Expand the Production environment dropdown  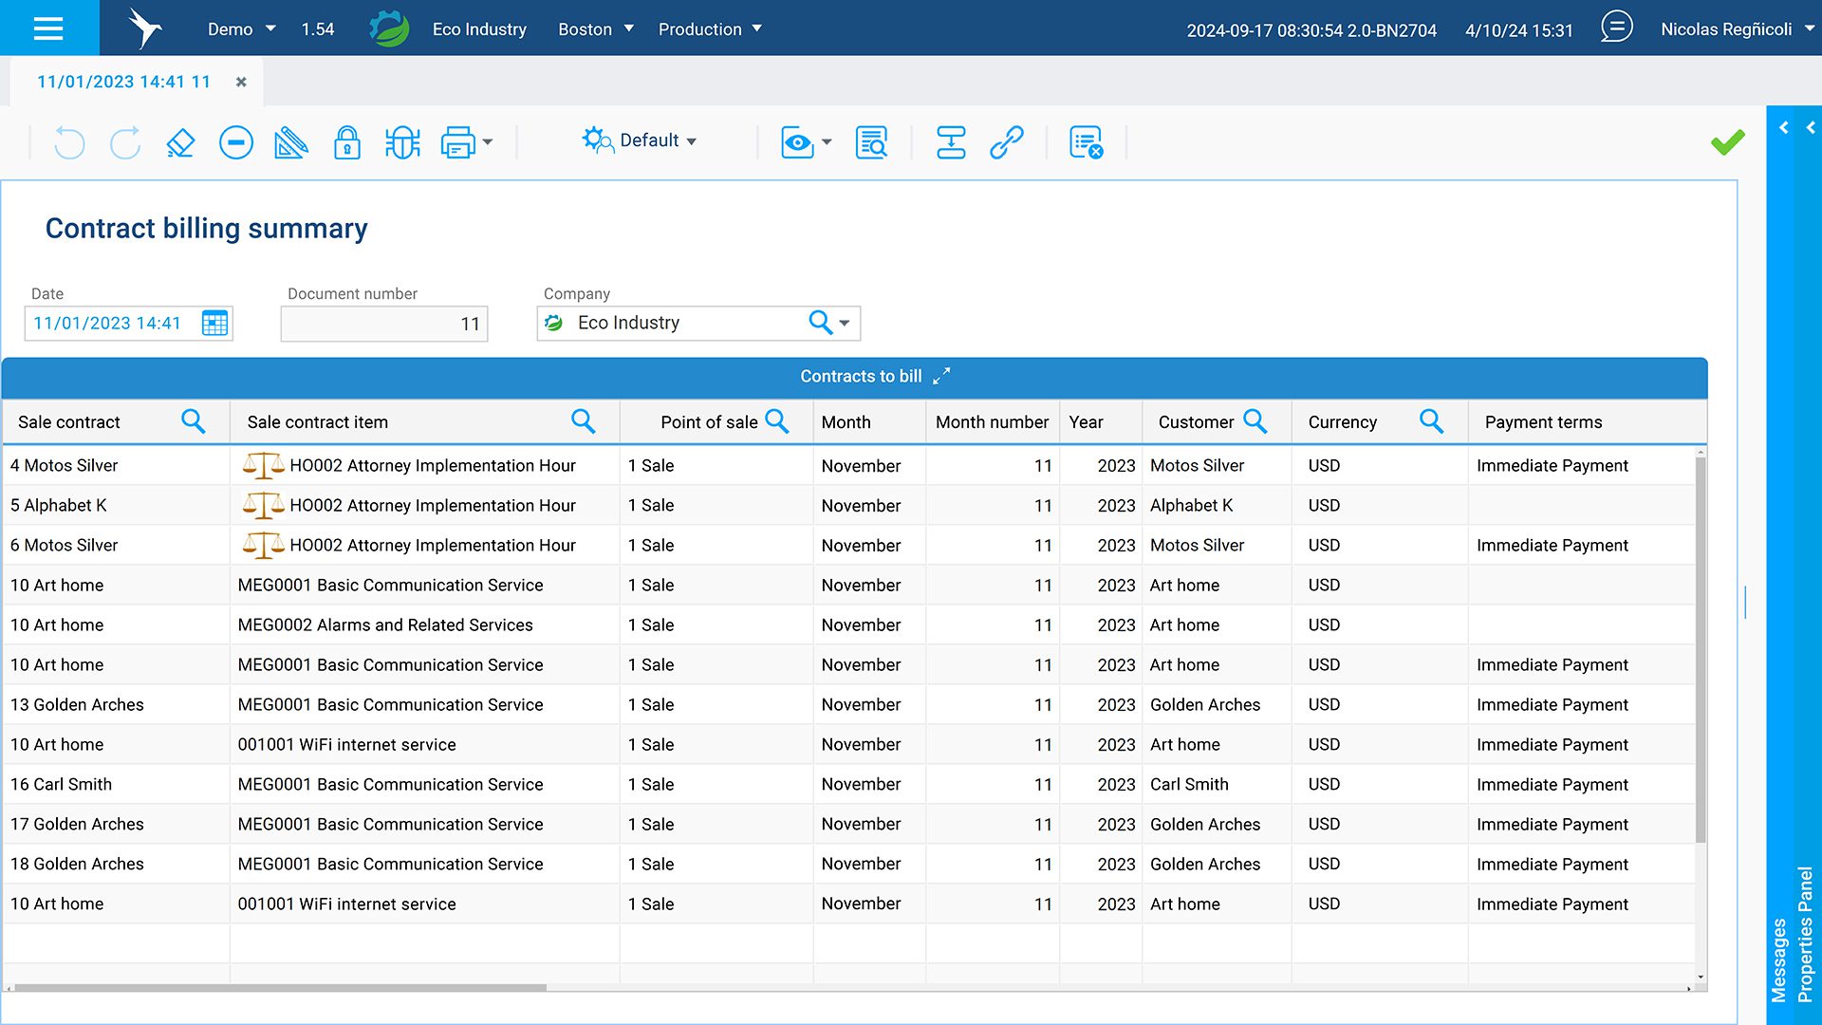click(710, 29)
